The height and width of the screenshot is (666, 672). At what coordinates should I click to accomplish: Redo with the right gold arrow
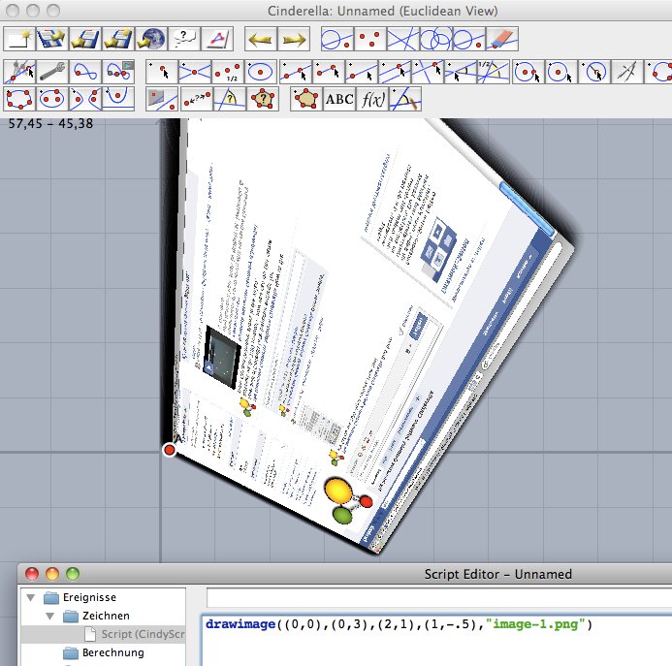point(294,39)
